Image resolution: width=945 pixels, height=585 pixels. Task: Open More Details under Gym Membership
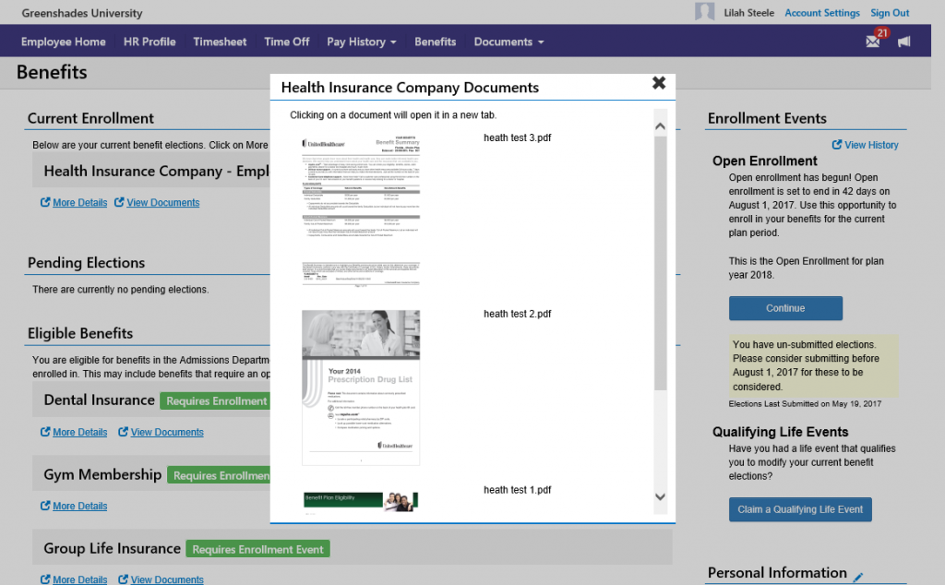click(x=79, y=506)
